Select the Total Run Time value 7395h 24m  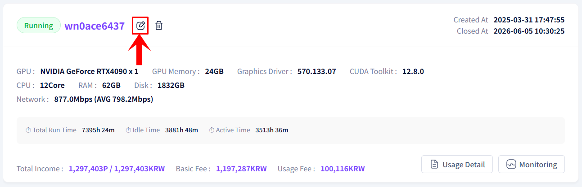(x=98, y=130)
